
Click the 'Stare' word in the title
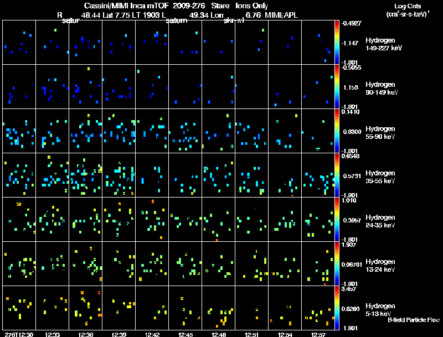click(x=220, y=6)
